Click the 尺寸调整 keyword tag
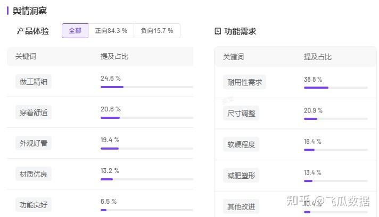The image size is (379, 217). tap(241, 113)
